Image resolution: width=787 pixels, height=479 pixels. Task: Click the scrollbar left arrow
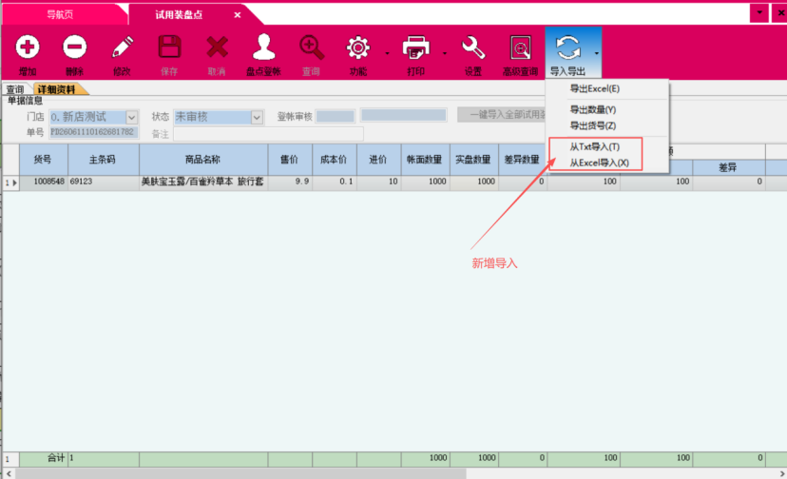tap(9, 473)
